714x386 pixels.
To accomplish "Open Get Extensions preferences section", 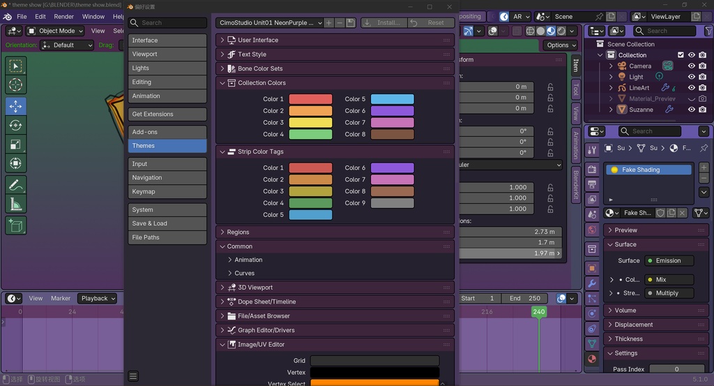I will tap(167, 114).
